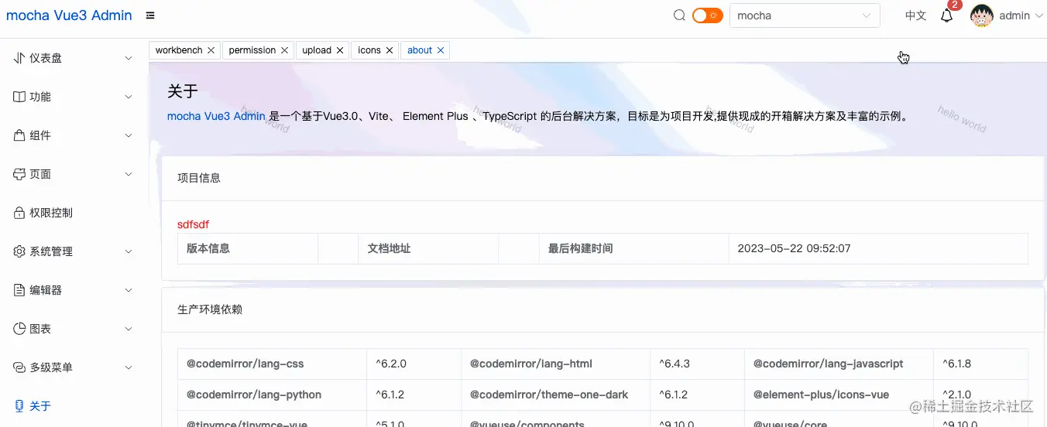Click the 关于 sidebar icon
Viewport: 1047px width, 427px height.
coord(20,406)
